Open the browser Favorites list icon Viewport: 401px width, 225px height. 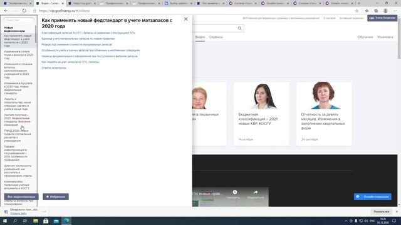point(367,11)
